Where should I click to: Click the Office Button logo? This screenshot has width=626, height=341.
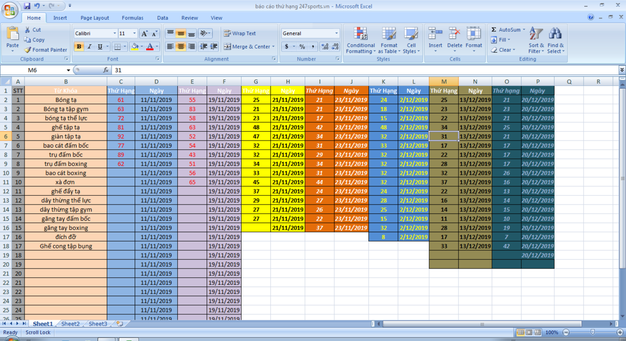9,9
